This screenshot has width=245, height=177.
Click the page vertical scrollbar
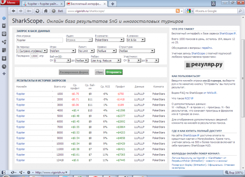coord(243,78)
